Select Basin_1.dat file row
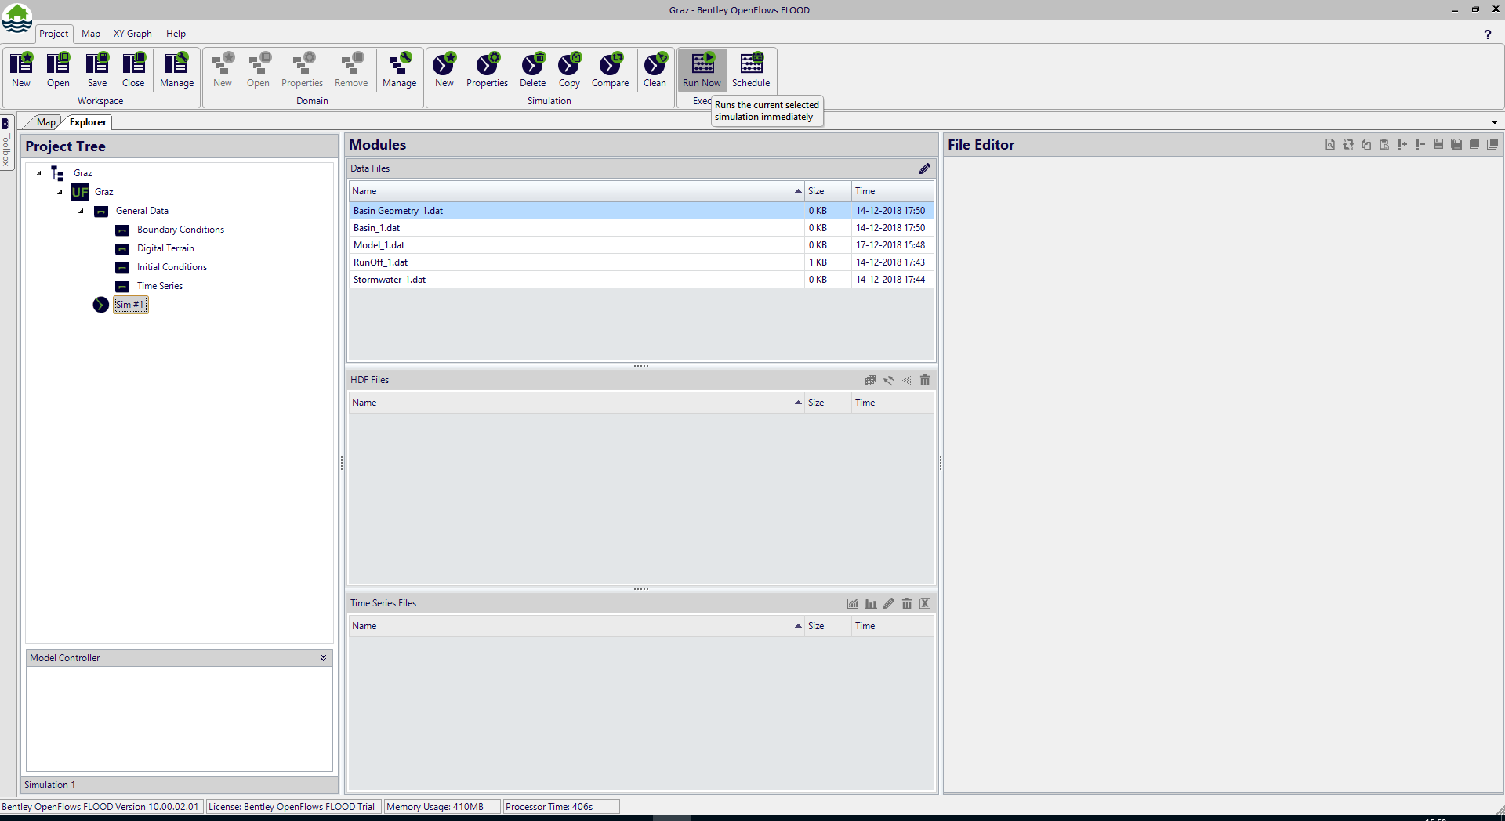The width and height of the screenshot is (1505, 821). pos(641,228)
